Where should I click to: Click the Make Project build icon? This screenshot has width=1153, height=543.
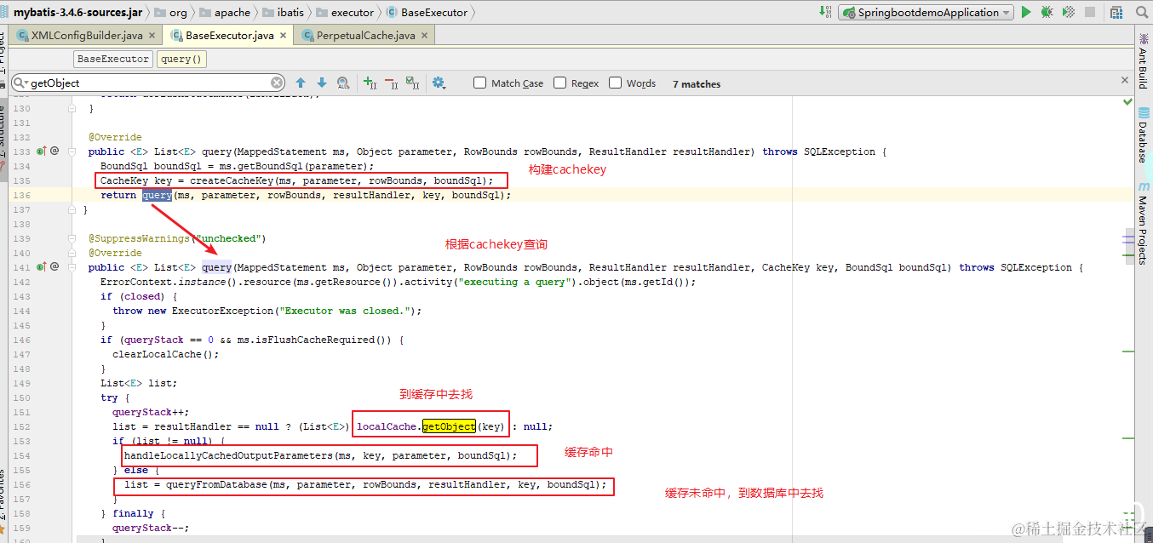(x=825, y=12)
